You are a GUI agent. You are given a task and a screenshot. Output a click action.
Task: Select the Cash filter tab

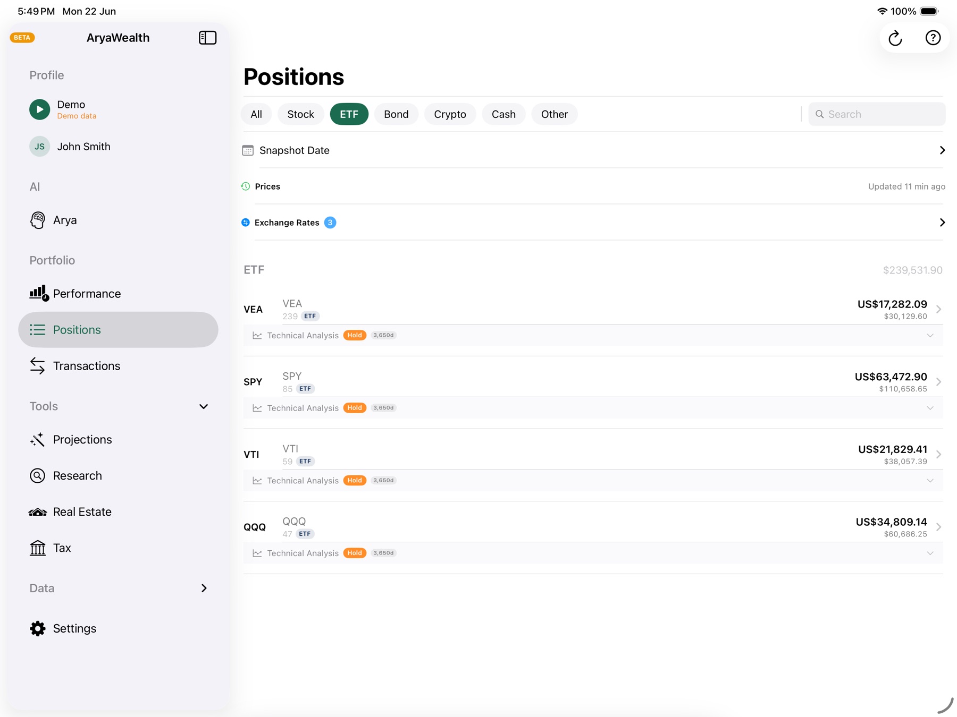tap(503, 114)
